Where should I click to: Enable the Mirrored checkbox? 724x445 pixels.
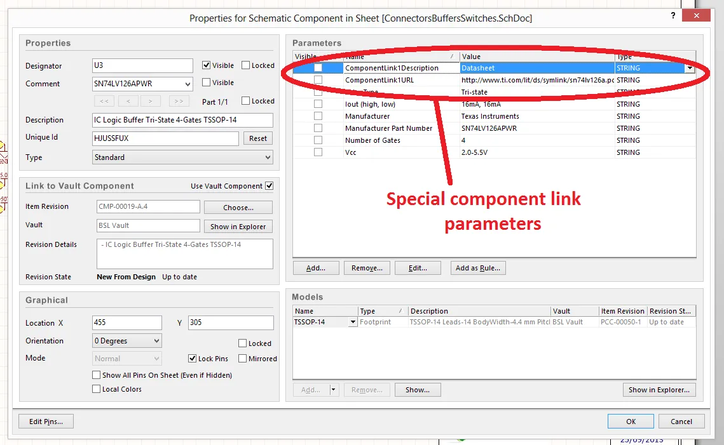[x=243, y=359]
